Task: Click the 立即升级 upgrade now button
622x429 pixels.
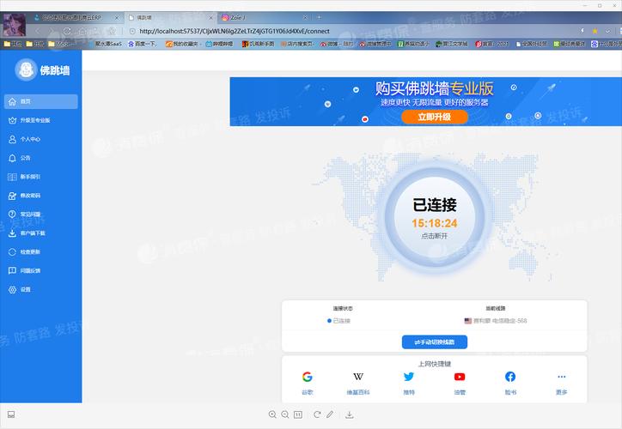Action: click(435, 117)
